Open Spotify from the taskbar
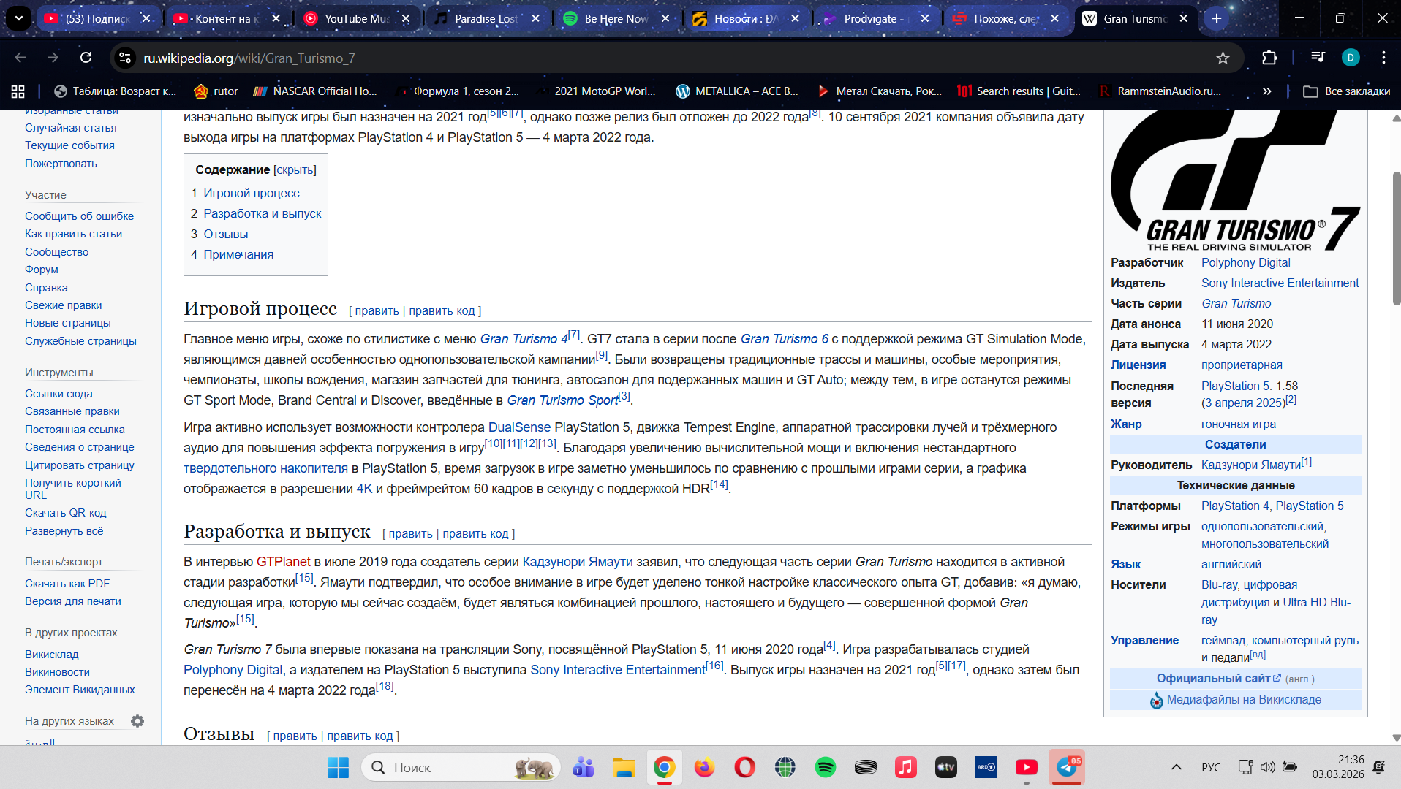1401x789 pixels. (825, 767)
